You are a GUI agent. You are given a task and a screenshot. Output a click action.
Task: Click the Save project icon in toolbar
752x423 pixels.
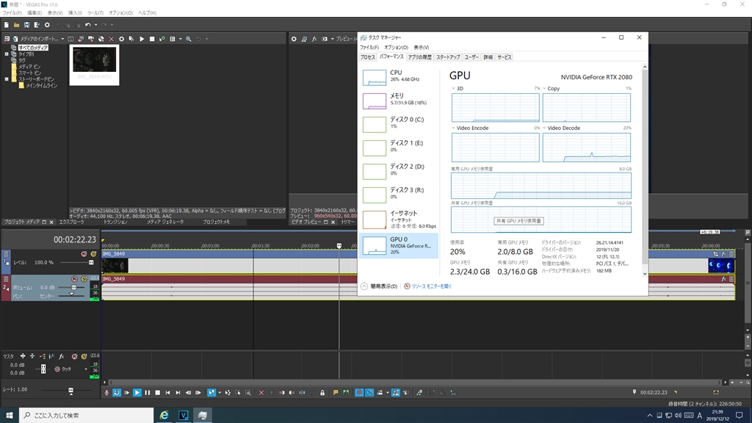pyautogui.click(x=26, y=25)
